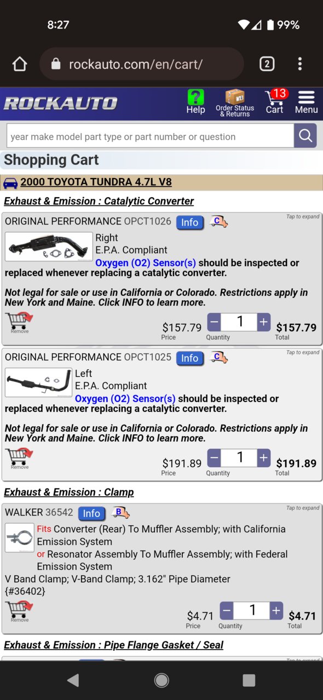Tap the search magnifier button

pos(305,136)
